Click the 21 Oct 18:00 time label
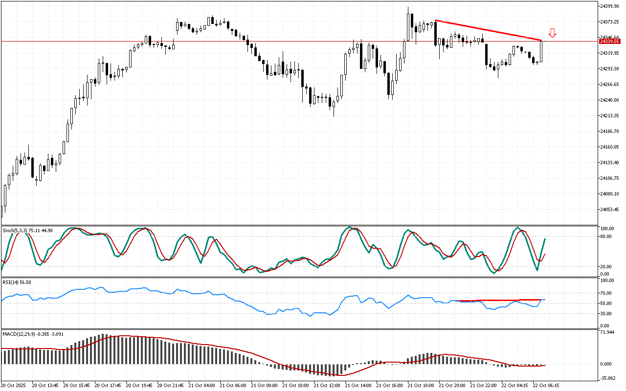Image resolution: width=626 pixels, height=391 pixels. click(421, 386)
